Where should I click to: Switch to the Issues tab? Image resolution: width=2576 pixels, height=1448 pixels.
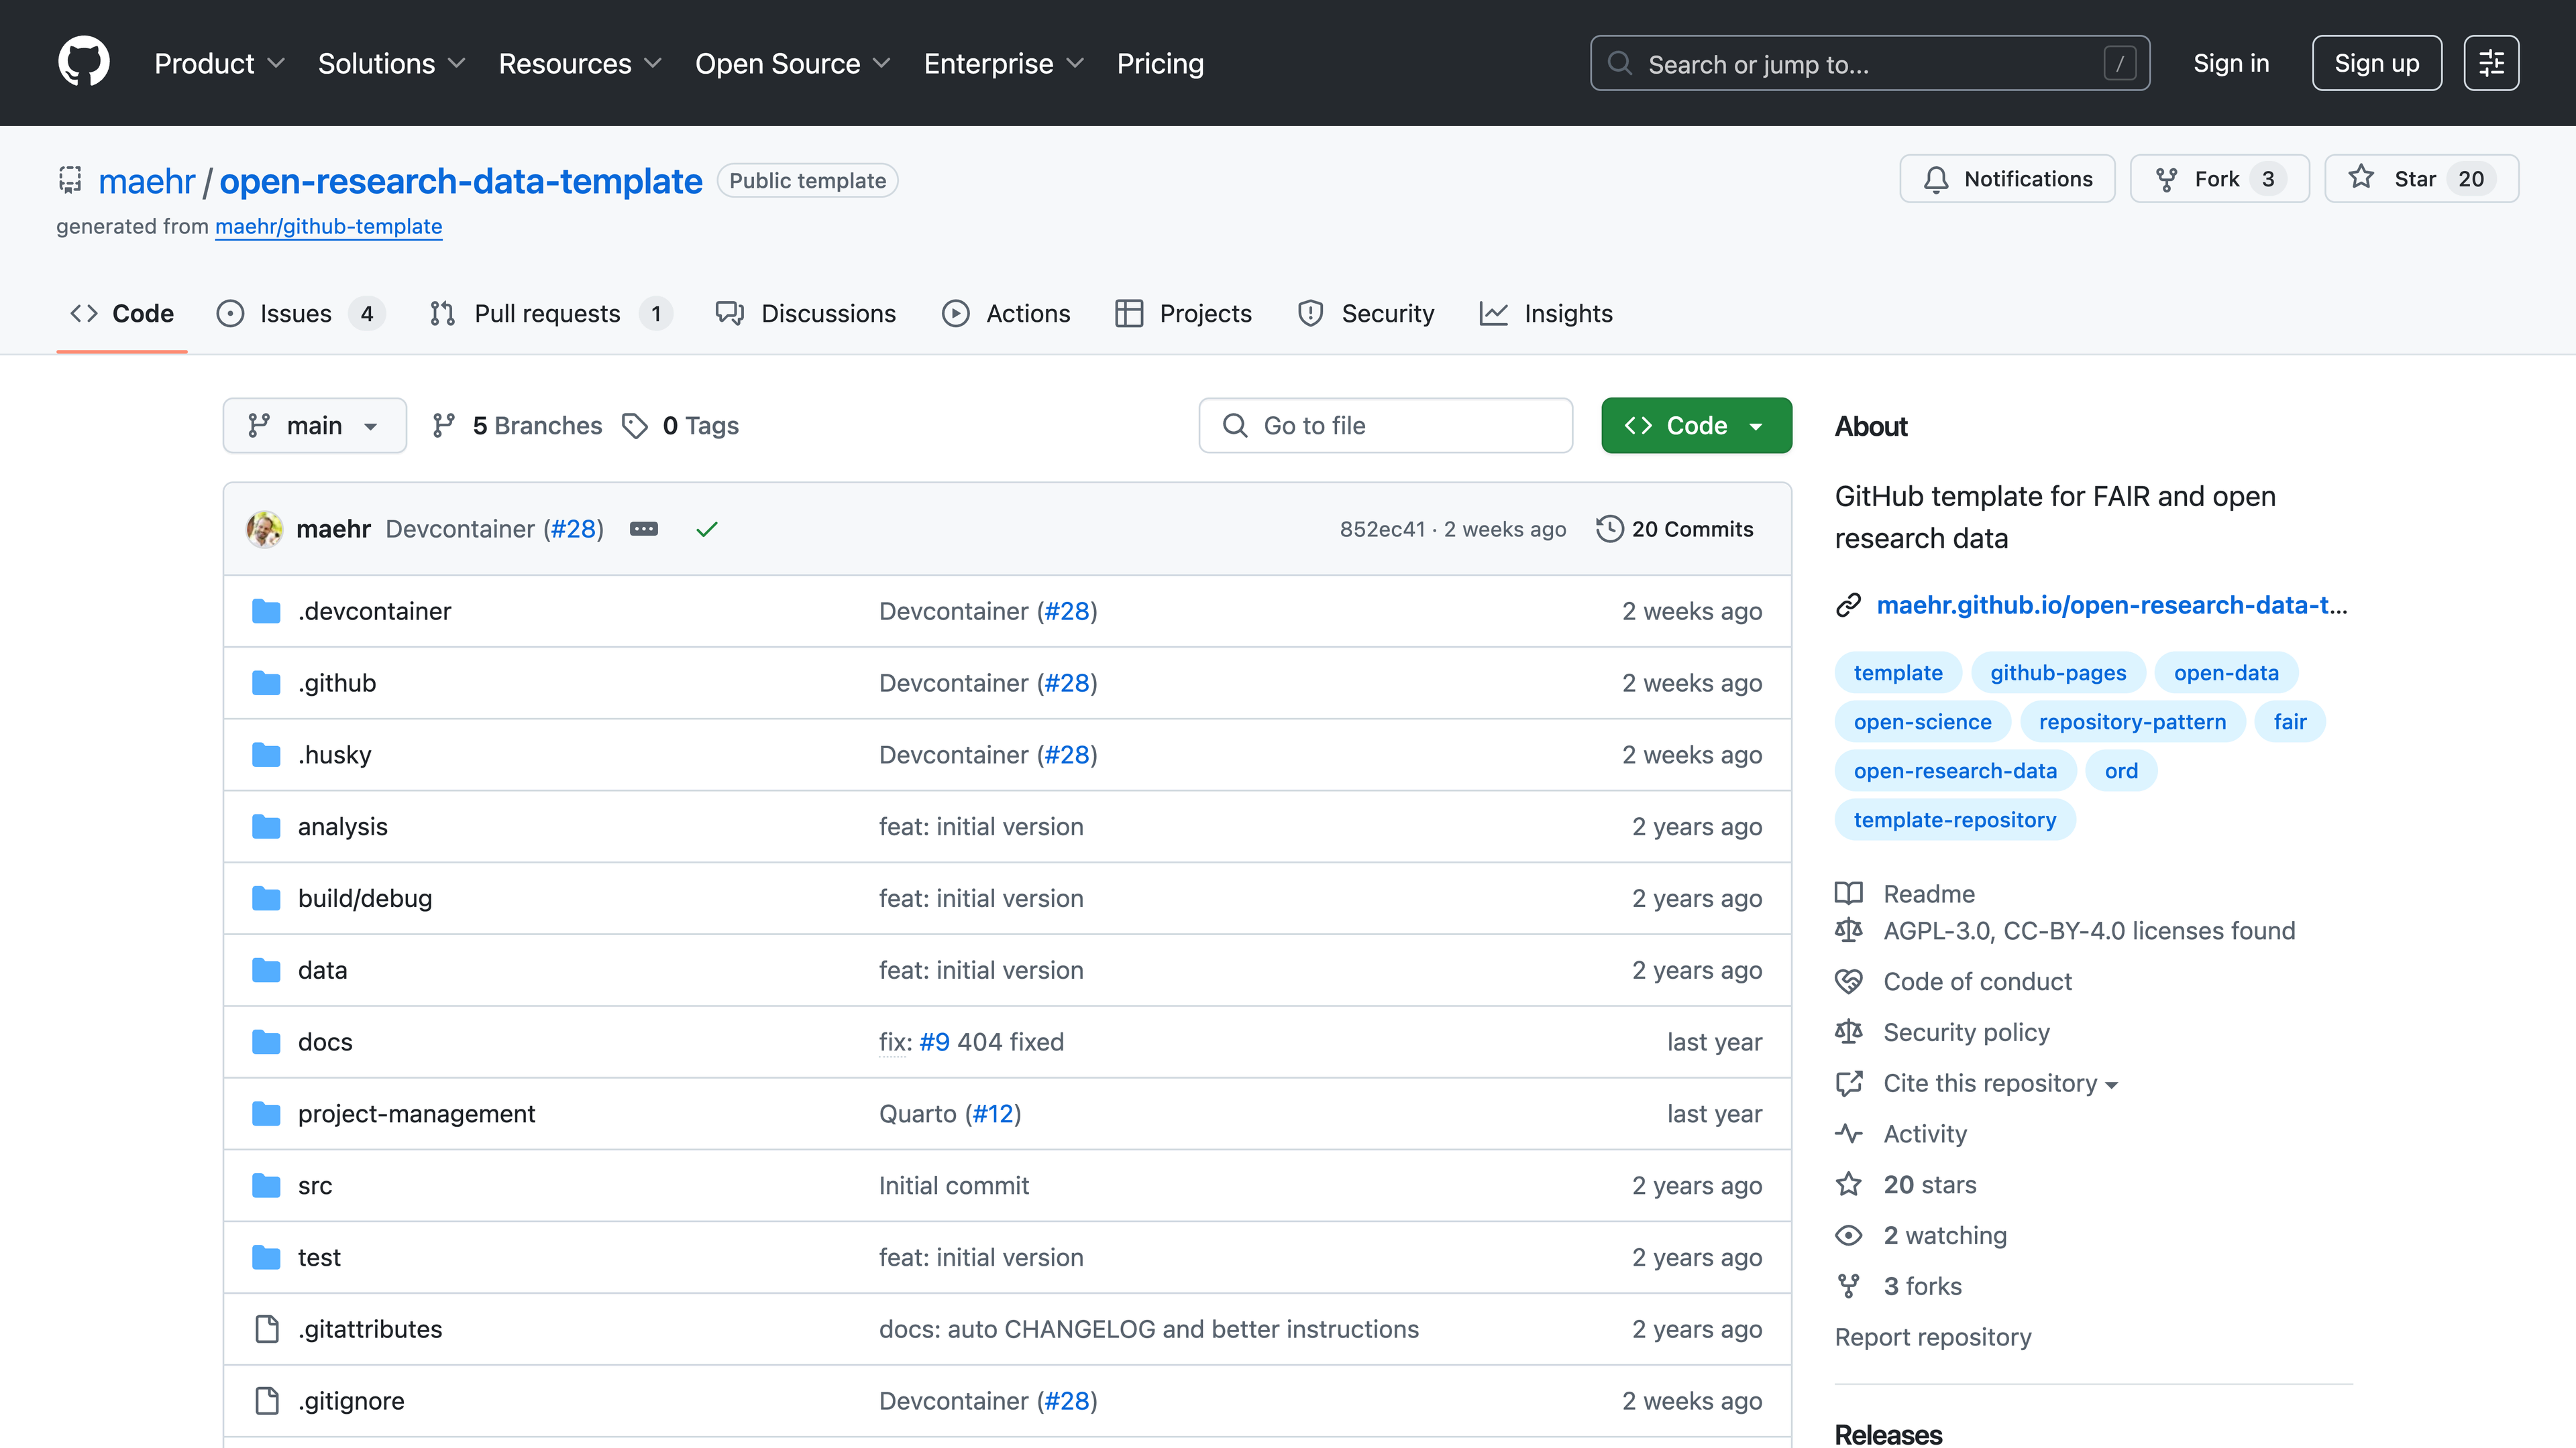point(296,314)
